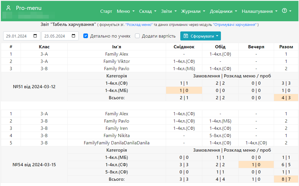
Task: Uncheck the Детально по учнях checkbox
Action: coord(86,36)
